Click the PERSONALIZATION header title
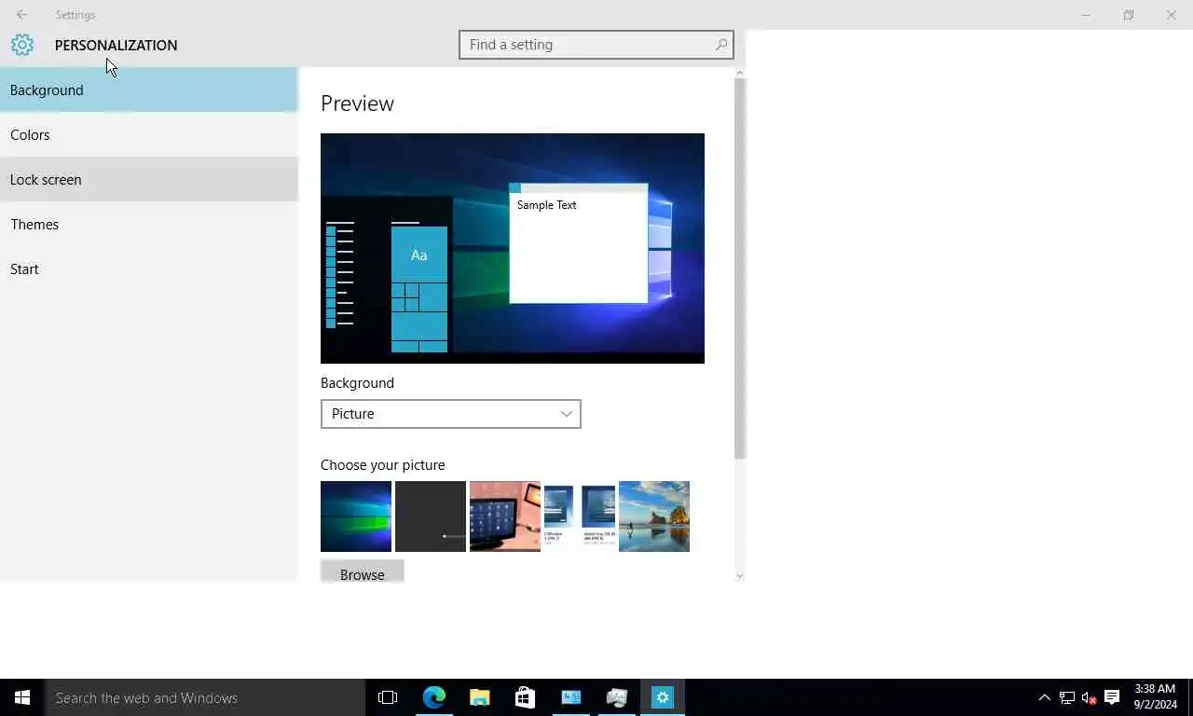 pyautogui.click(x=116, y=45)
